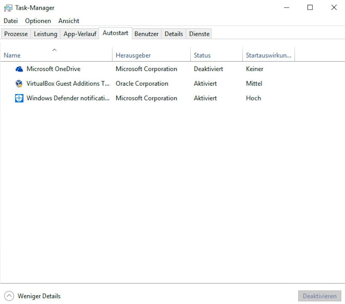Click the Mittel startup impact value
The height and width of the screenshot is (304, 345).
coord(254,83)
